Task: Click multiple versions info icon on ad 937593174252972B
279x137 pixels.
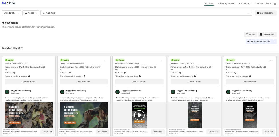Action: coord(250,76)
